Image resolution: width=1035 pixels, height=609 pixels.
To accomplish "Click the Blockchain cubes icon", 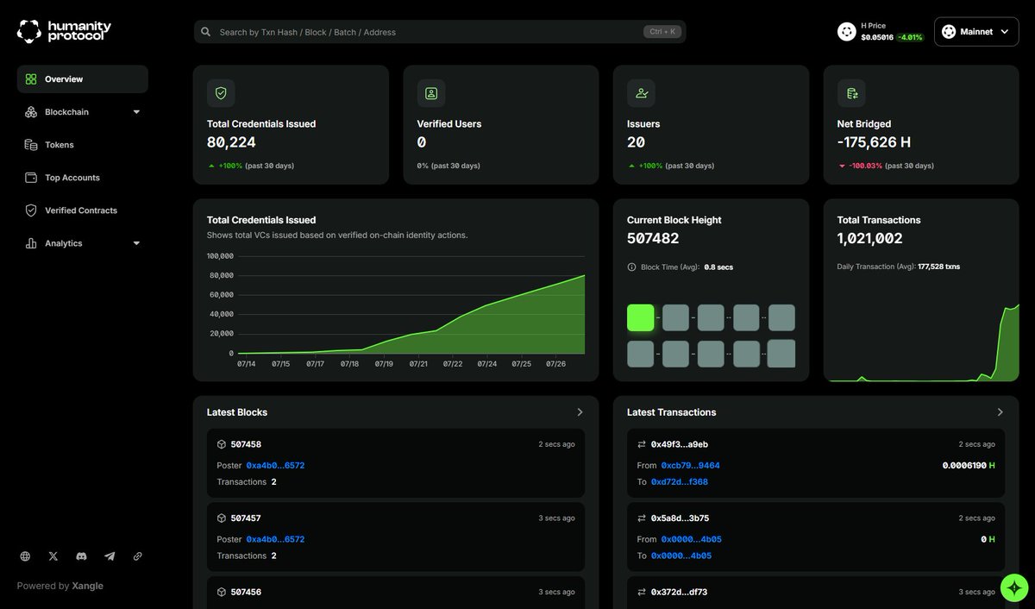I will tap(31, 112).
